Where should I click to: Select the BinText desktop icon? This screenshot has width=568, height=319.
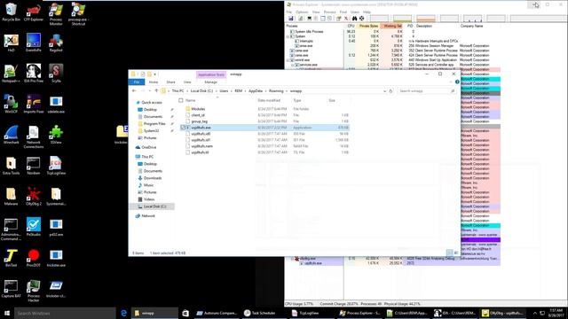(12, 258)
